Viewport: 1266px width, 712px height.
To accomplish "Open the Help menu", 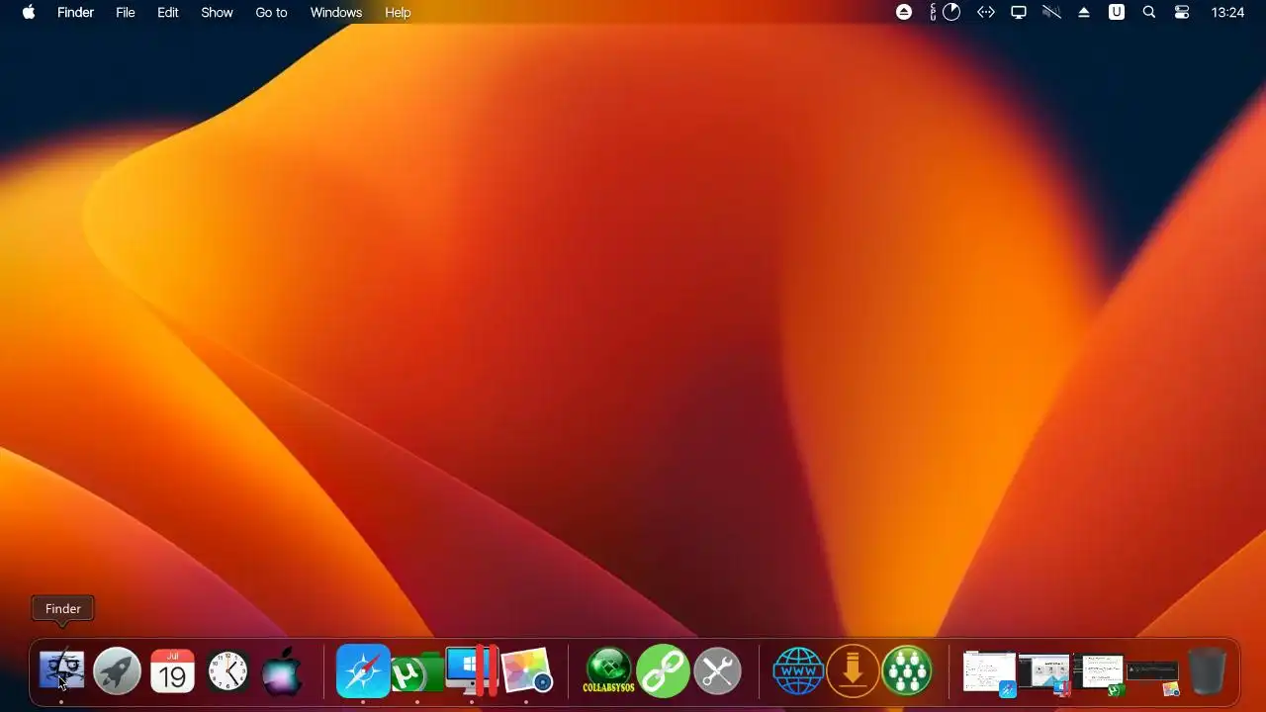I will pyautogui.click(x=398, y=12).
